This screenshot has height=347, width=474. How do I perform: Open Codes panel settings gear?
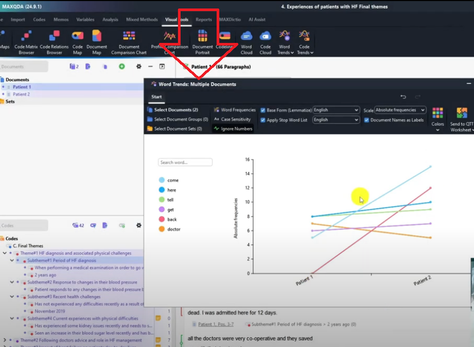[x=139, y=225]
